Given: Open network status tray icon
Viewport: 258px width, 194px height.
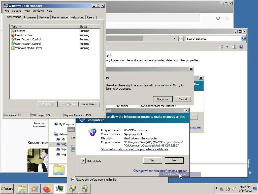Looking at the screenshot, I should 222,188.
